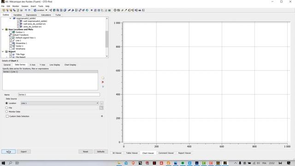295x166 pixels.
Task: Insert a Table from toolbar
Action: tap(99, 10)
